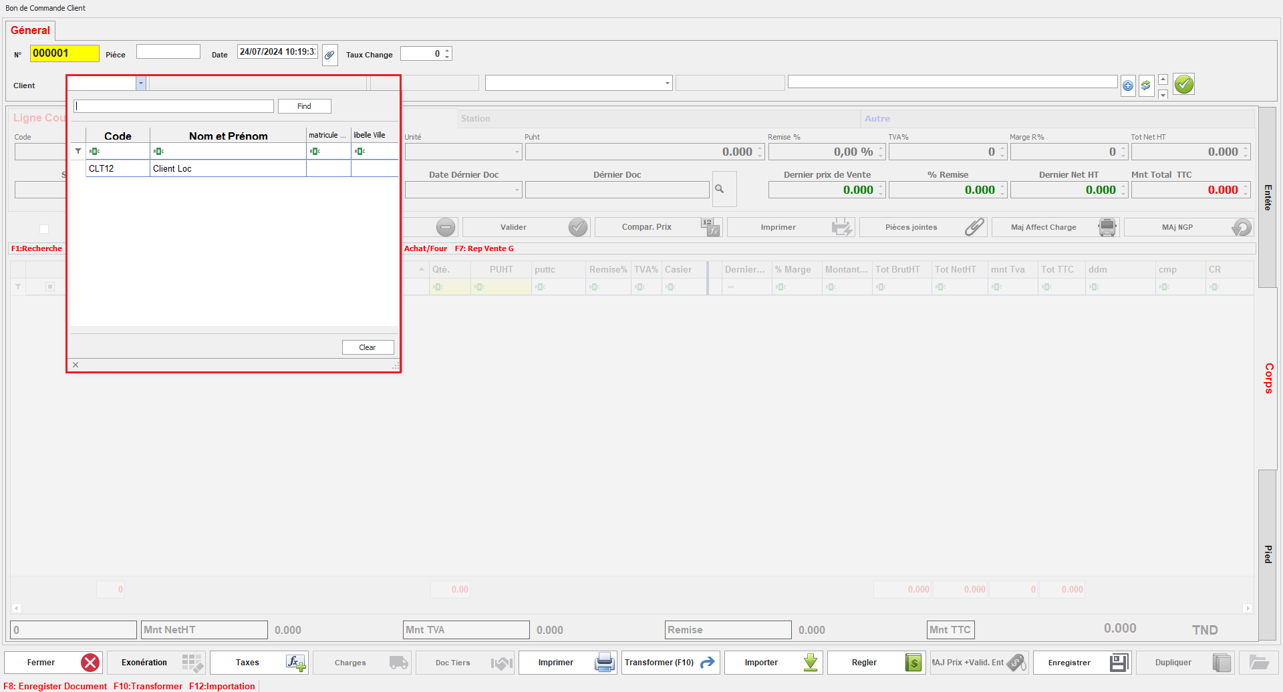This screenshot has width=1283, height=692.
Task: Click the Client Loc name cell
Action: [x=228, y=168]
